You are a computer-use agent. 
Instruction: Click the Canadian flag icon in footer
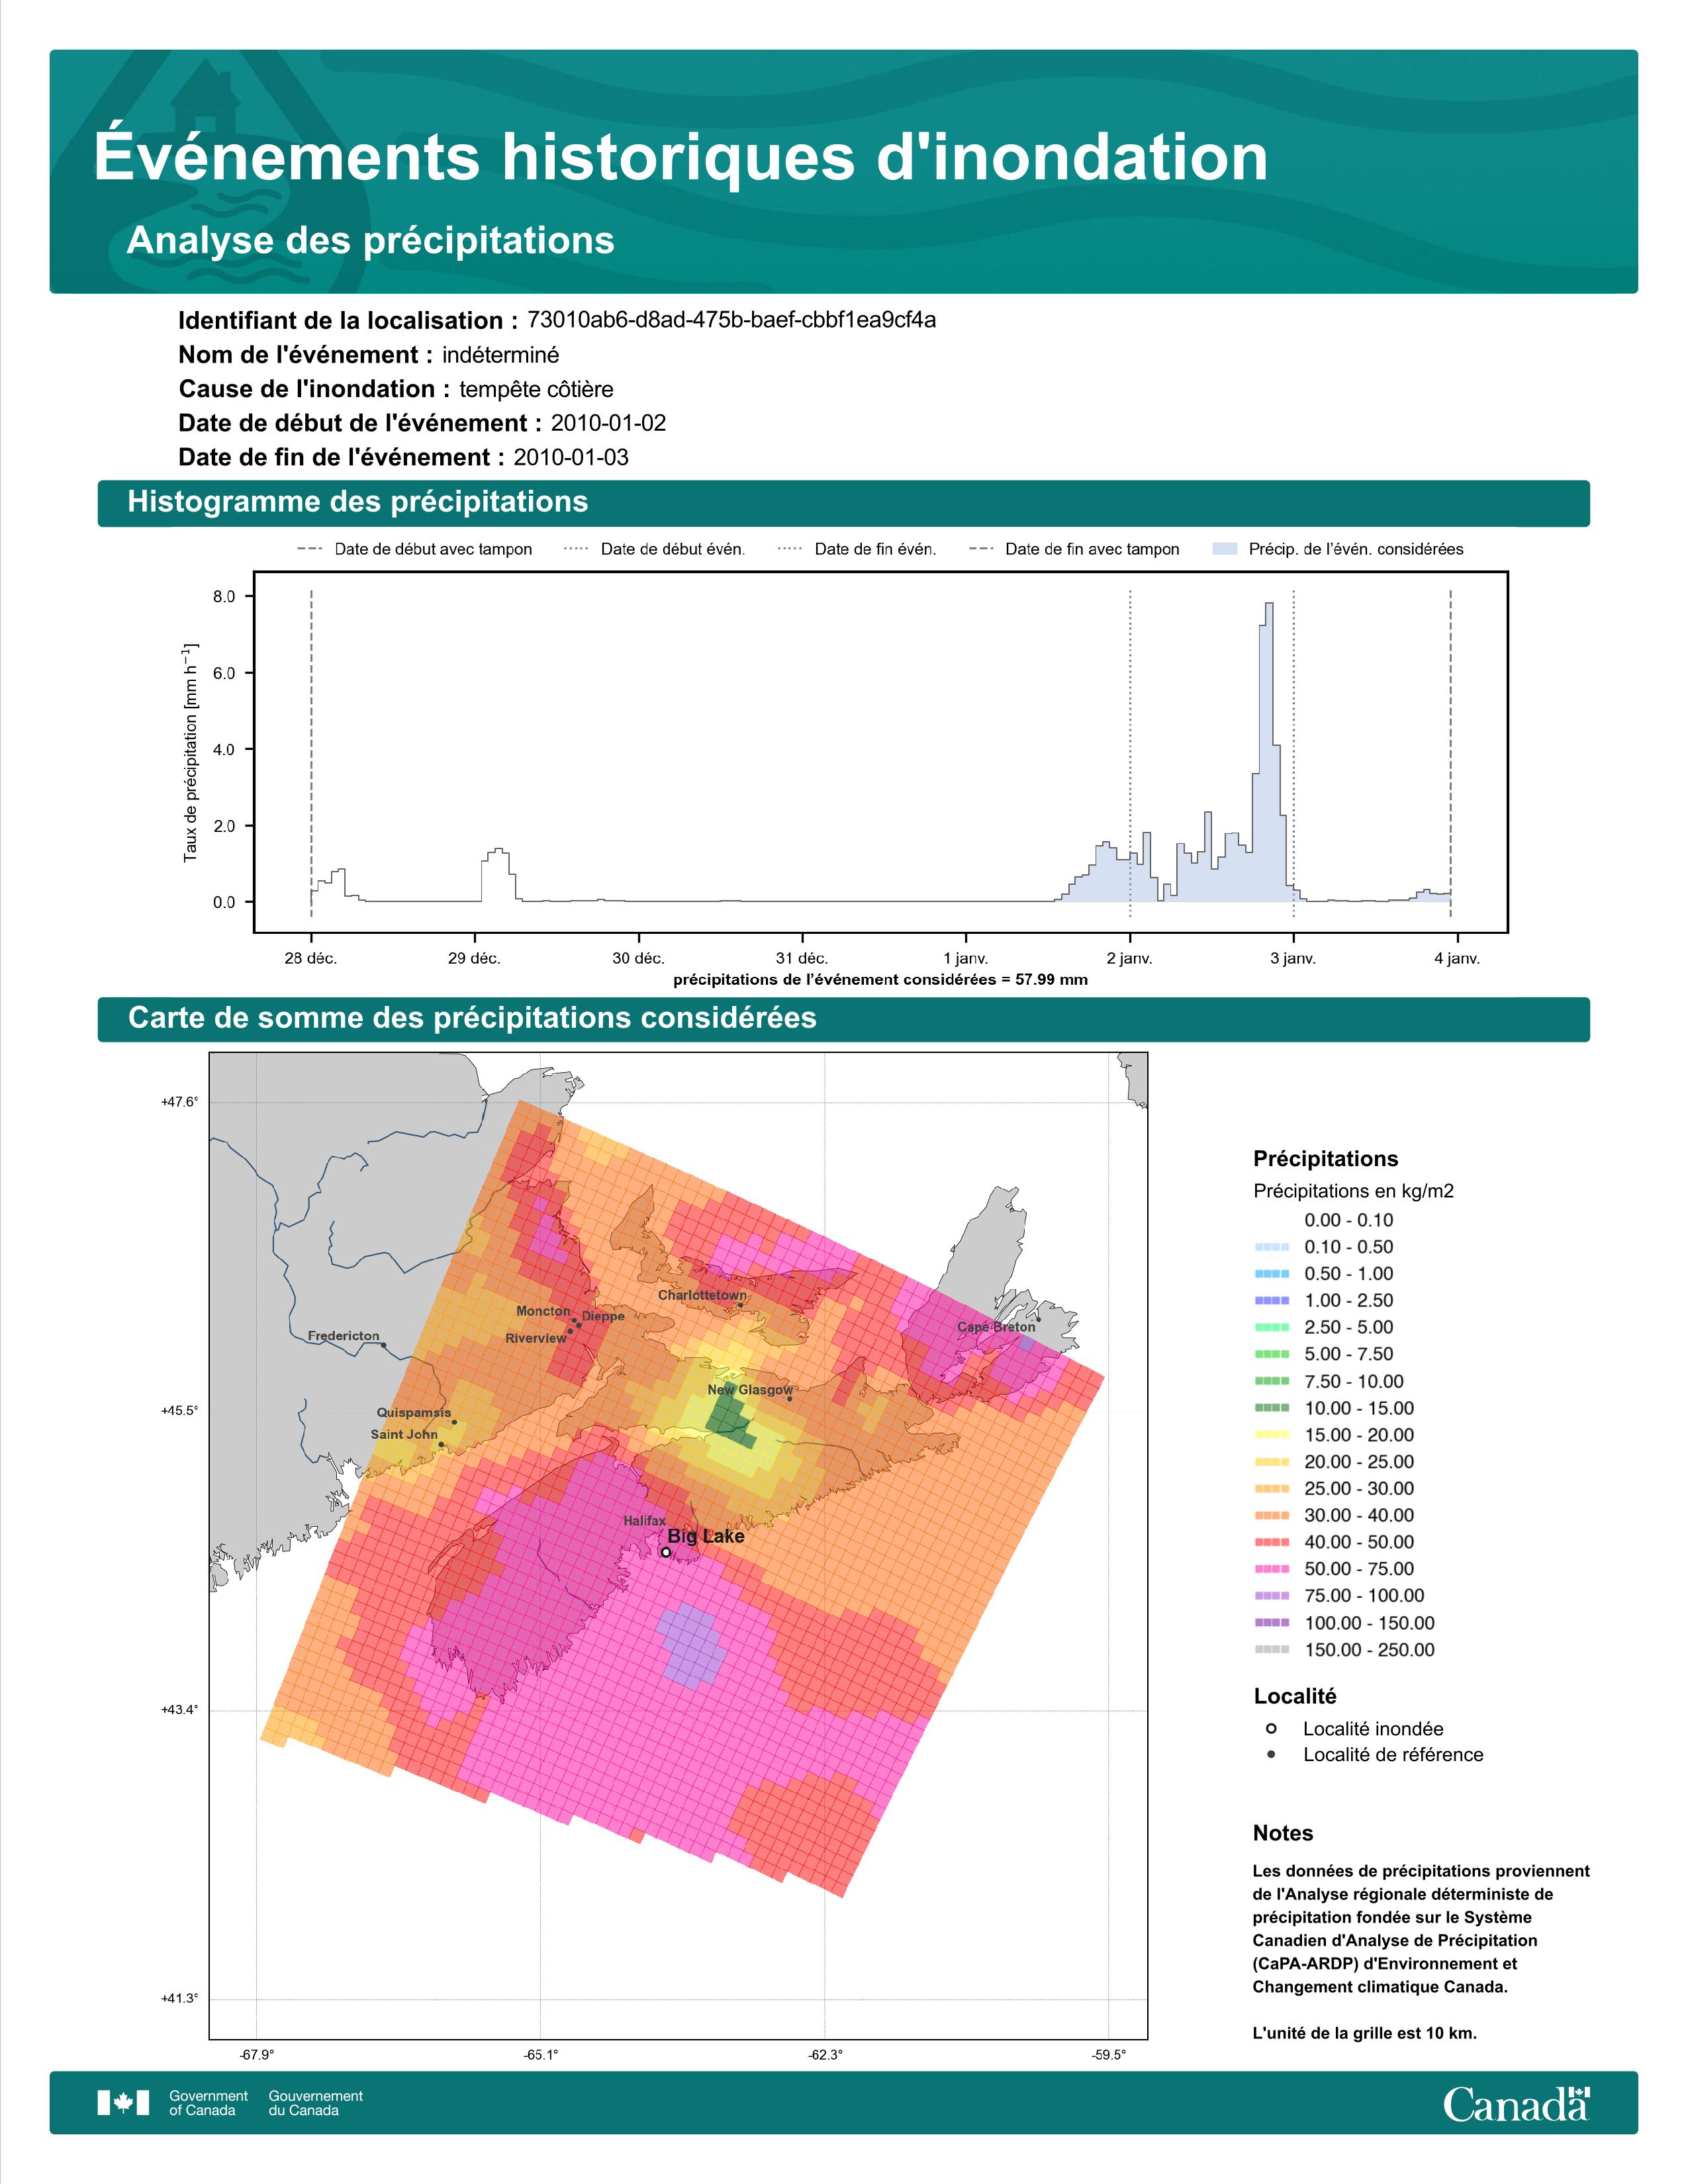[x=123, y=2102]
